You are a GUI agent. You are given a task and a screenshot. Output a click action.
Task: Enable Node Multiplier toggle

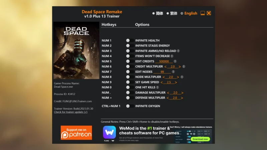coord(130,77)
